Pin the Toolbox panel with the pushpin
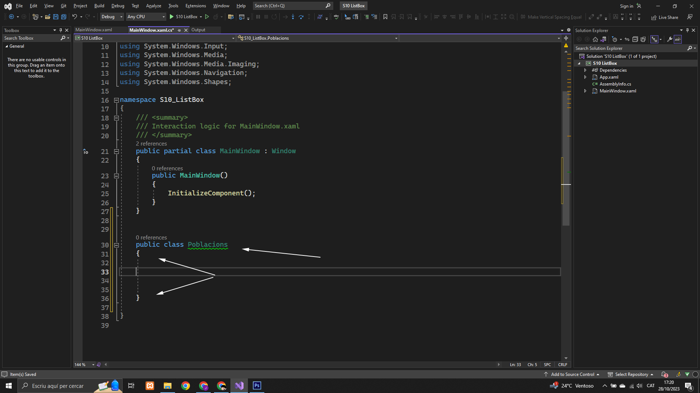Screen dimensions: 700x393 point(61,30)
